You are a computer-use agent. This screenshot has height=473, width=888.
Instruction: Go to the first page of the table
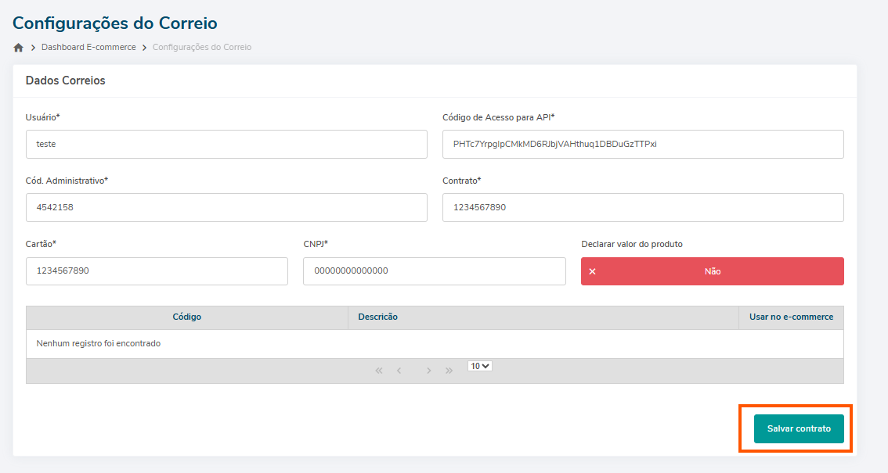pos(379,371)
